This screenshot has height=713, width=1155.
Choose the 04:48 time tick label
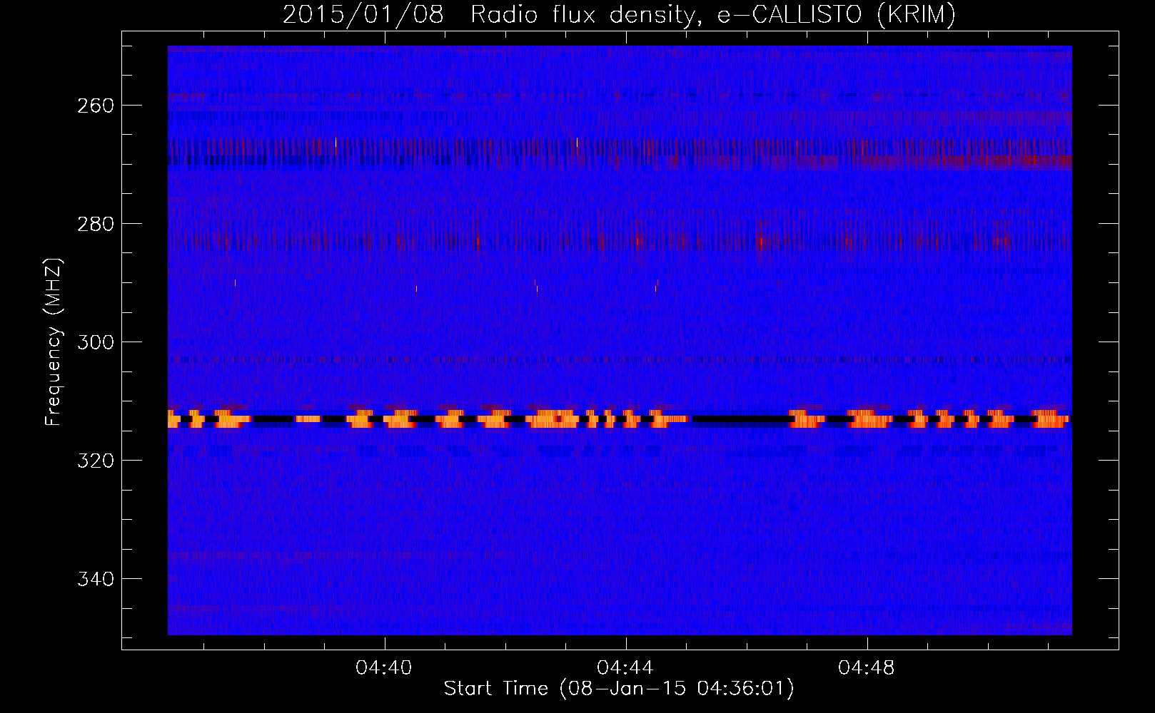[x=867, y=668]
